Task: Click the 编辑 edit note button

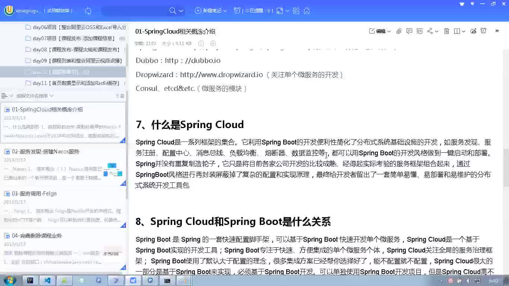Action: tap(377, 31)
